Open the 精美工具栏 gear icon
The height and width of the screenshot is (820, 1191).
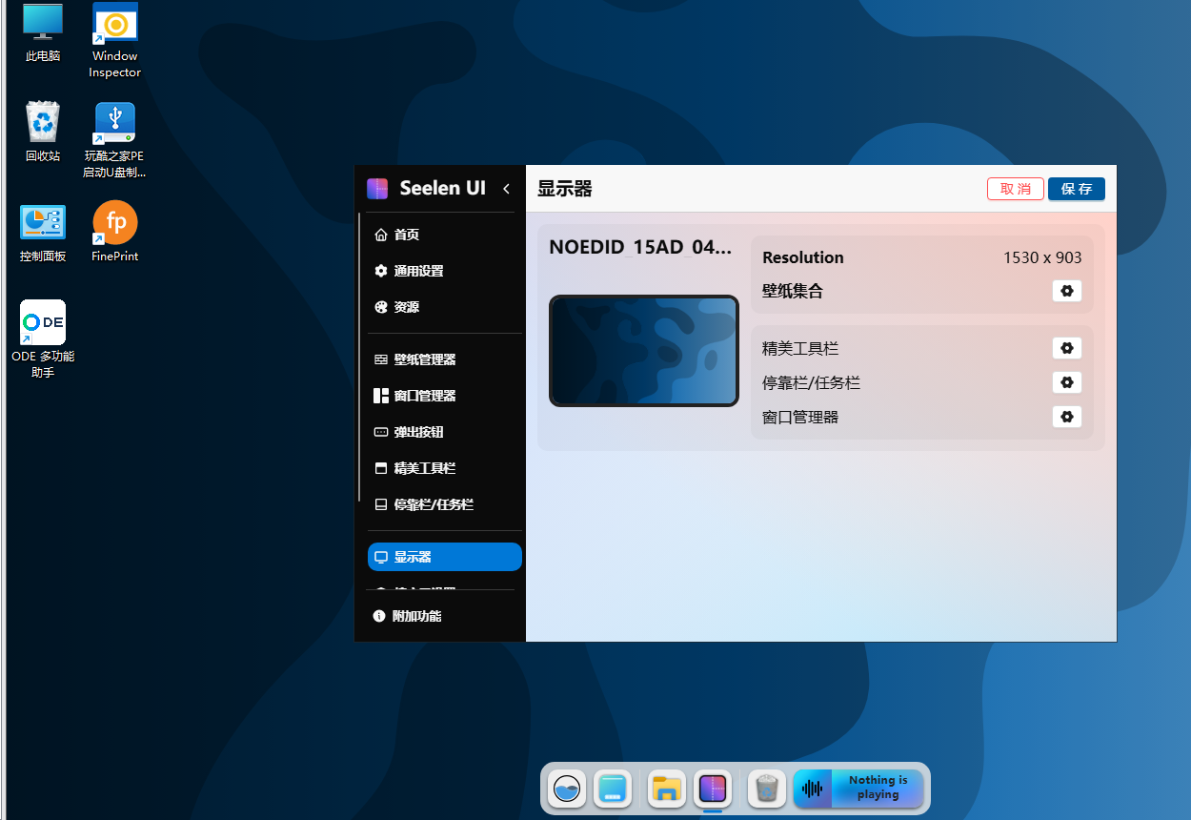pyautogui.click(x=1066, y=348)
